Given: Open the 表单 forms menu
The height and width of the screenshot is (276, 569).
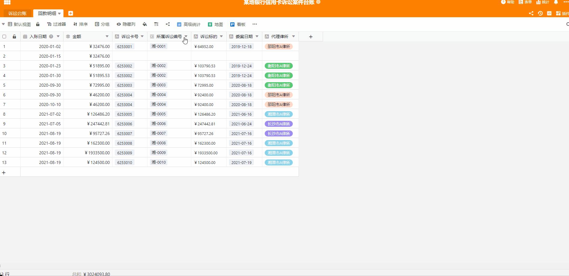Looking at the screenshot, I should [x=525, y=2].
